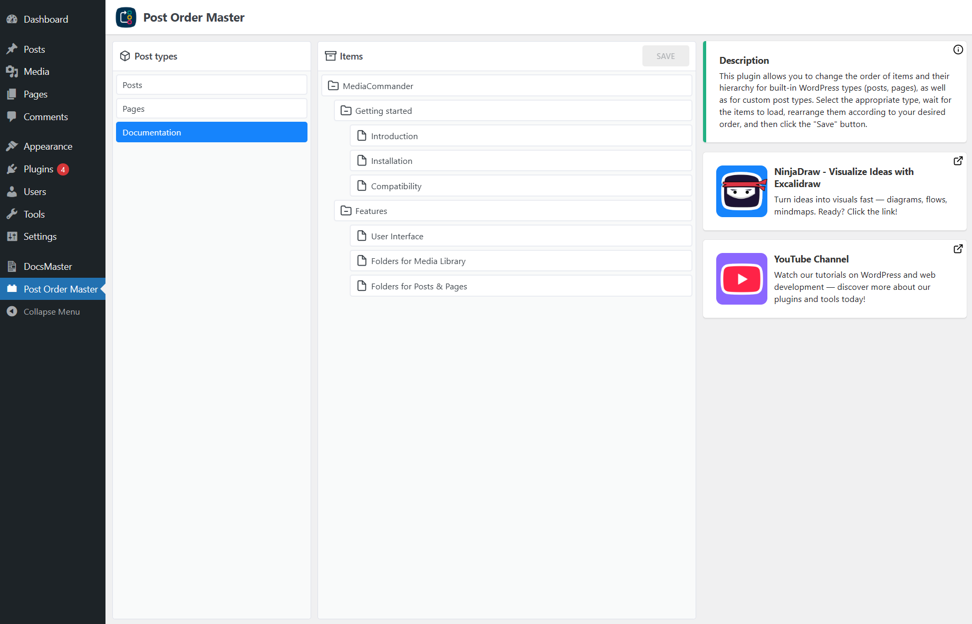Open Settings in the admin menu
The image size is (972, 624).
coord(40,237)
